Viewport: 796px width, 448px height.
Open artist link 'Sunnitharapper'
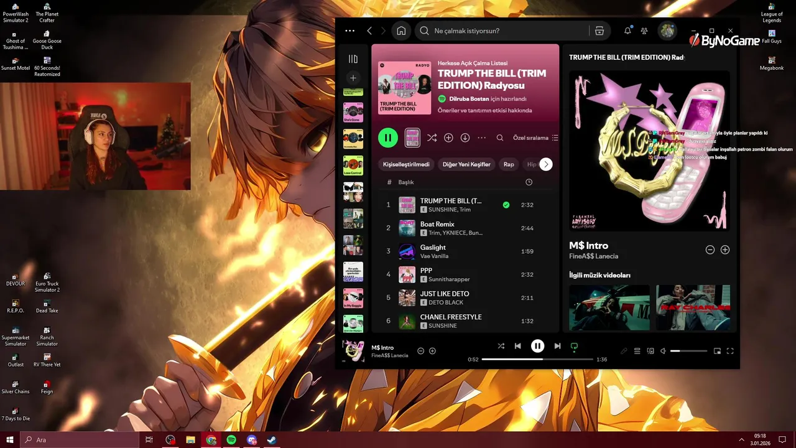[x=449, y=279]
